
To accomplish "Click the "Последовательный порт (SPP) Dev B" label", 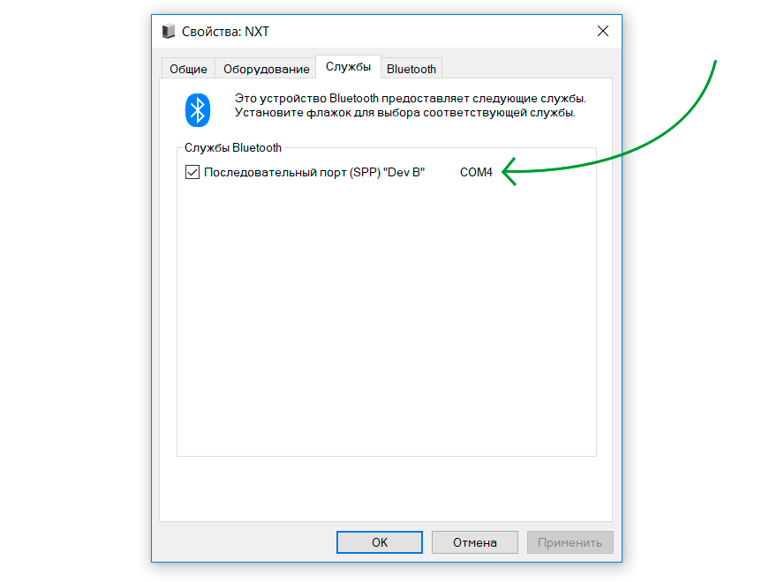I will coord(314,172).
